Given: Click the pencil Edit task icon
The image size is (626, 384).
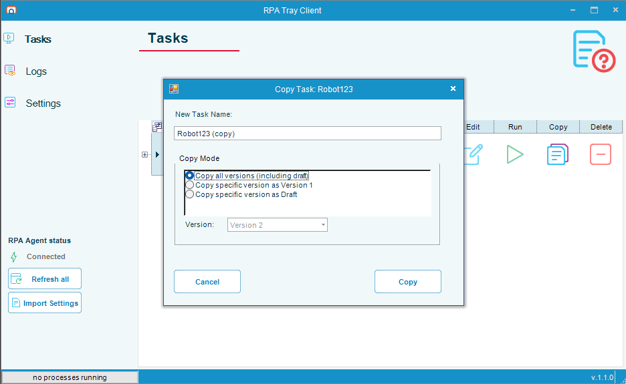Looking at the screenshot, I should (473, 154).
